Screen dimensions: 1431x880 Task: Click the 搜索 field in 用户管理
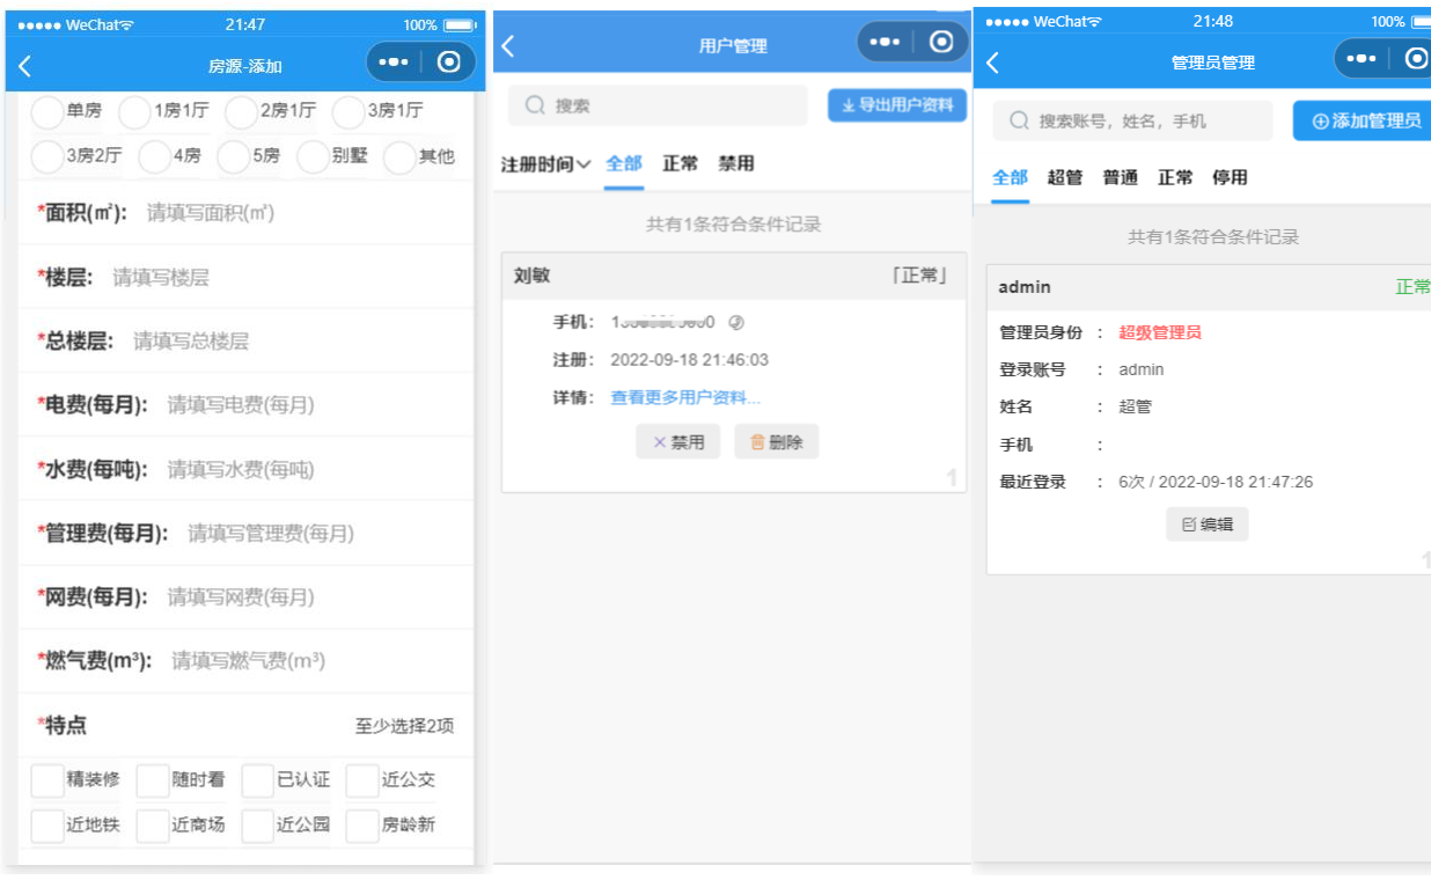point(658,105)
